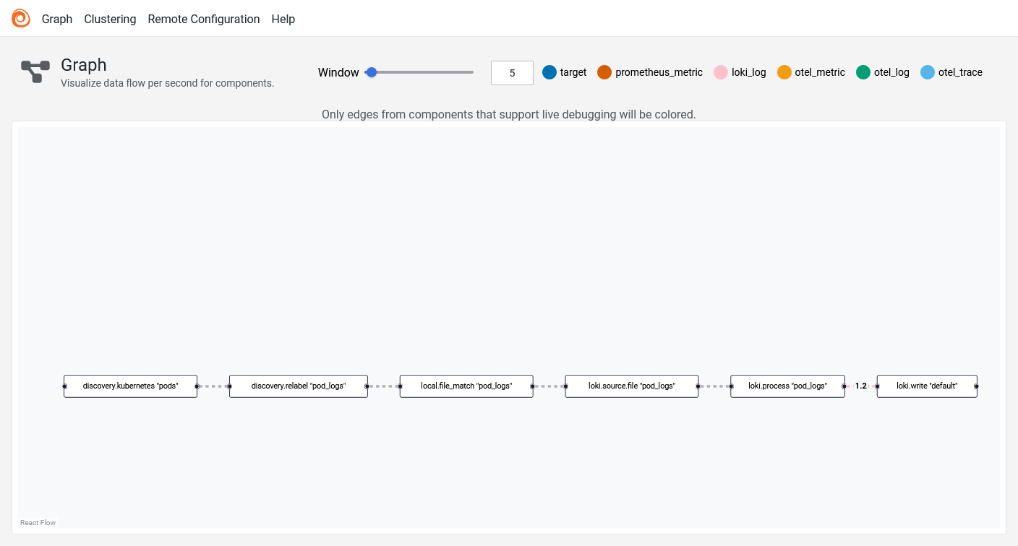The width and height of the screenshot is (1018, 546).
Task: Open the Clustering page
Action: point(110,19)
